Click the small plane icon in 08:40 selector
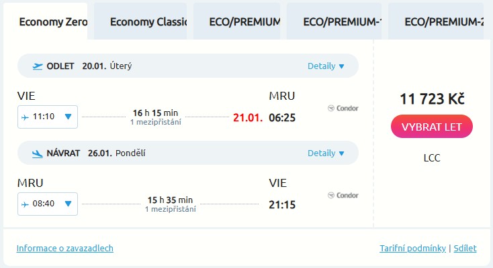This screenshot has height=268, width=493. (x=26, y=204)
